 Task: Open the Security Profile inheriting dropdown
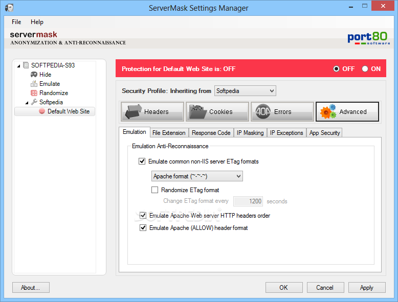(x=245, y=91)
